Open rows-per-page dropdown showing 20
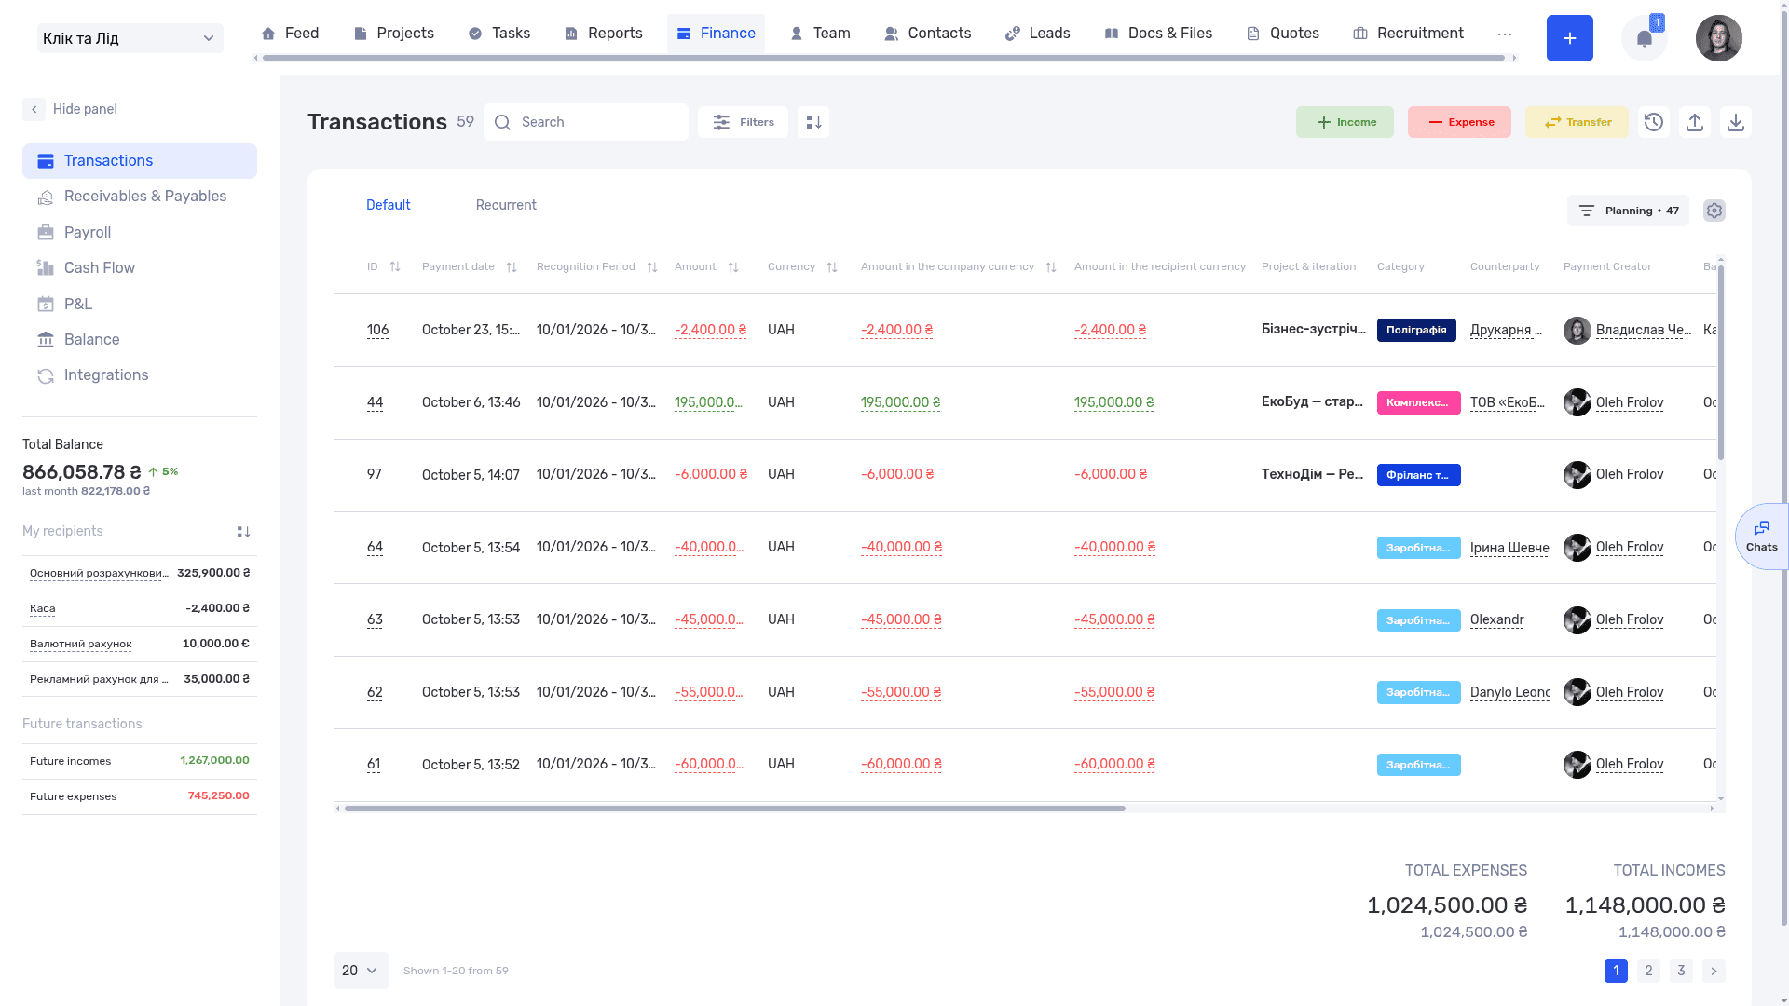1789x1006 pixels. (x=362, y=971)
